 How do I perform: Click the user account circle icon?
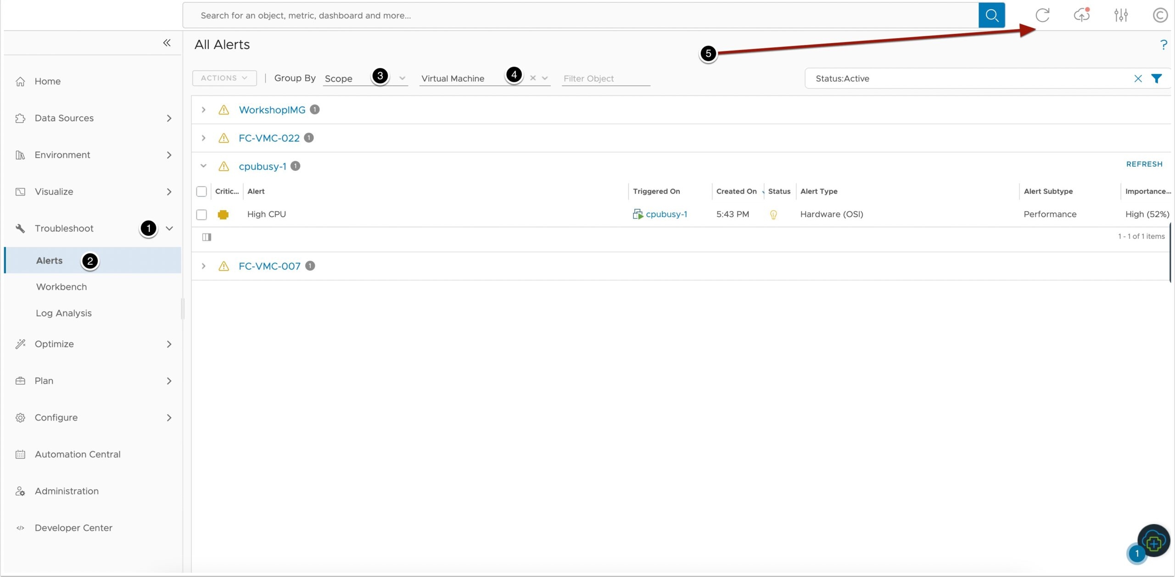tap(1160, 15)
